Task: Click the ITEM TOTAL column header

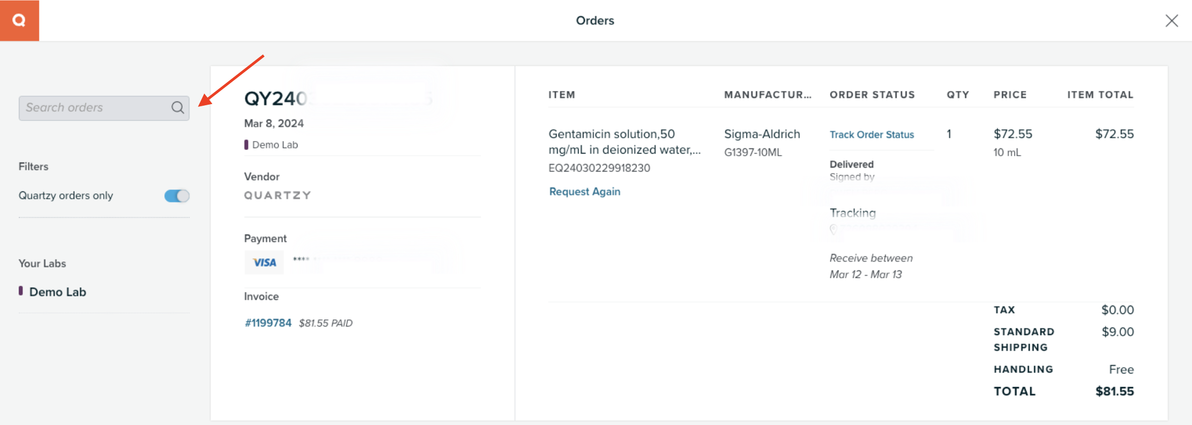Action: click(1100, 95)
